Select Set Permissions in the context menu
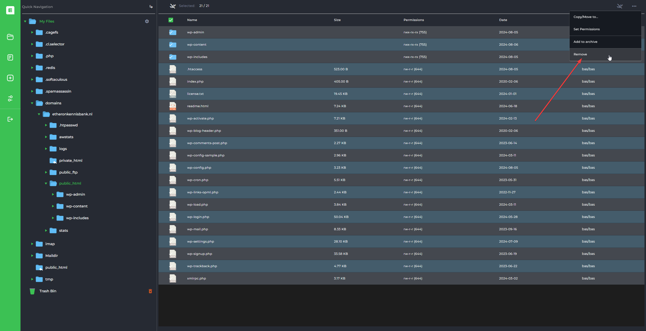646x331 pixels. tap(587, 29)
